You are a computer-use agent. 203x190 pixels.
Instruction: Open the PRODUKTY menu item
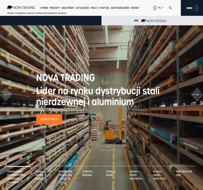click(x=55, y=8)
